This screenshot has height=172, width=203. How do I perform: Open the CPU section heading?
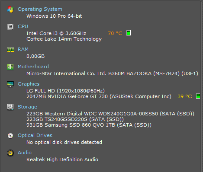(23, 26)
